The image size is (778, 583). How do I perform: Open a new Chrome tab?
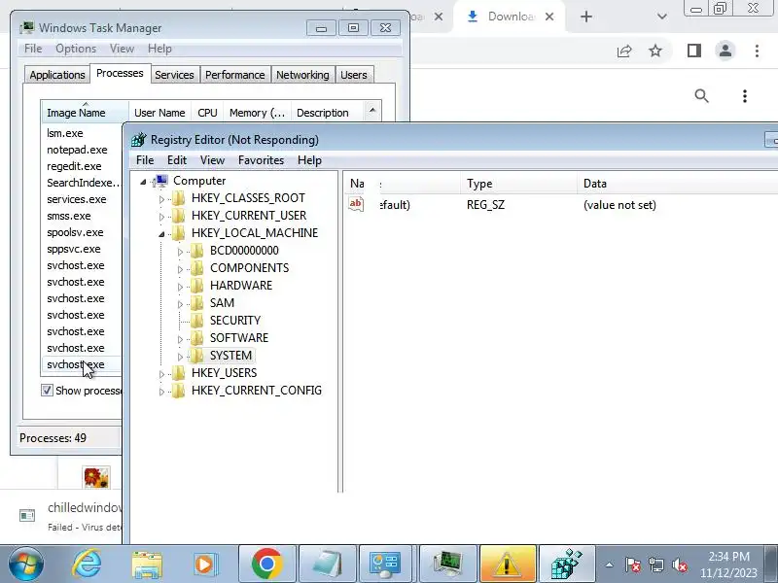coord(586,17)
